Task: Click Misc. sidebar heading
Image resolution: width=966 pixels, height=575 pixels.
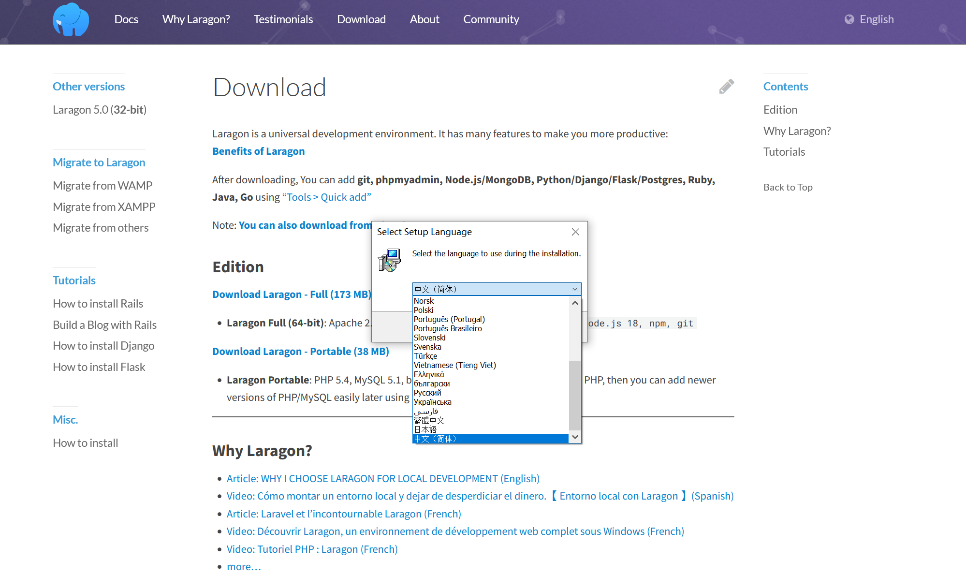Action: [65, 420]
